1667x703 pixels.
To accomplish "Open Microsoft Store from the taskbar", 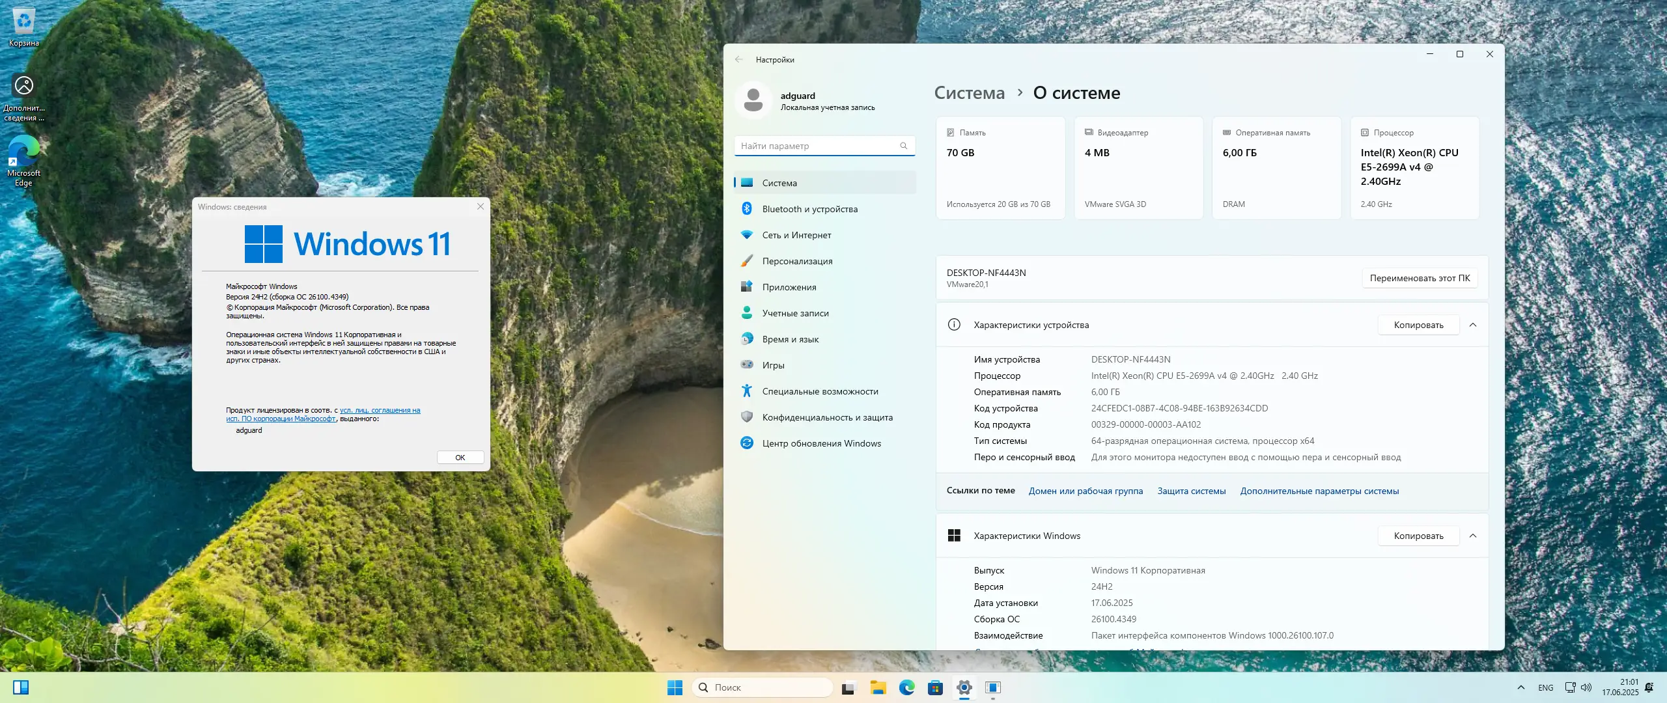I will pyautogui.click(x=936, y=687).
